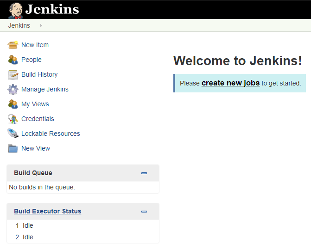Open Manage Jenkins settings

pos(45,89)
